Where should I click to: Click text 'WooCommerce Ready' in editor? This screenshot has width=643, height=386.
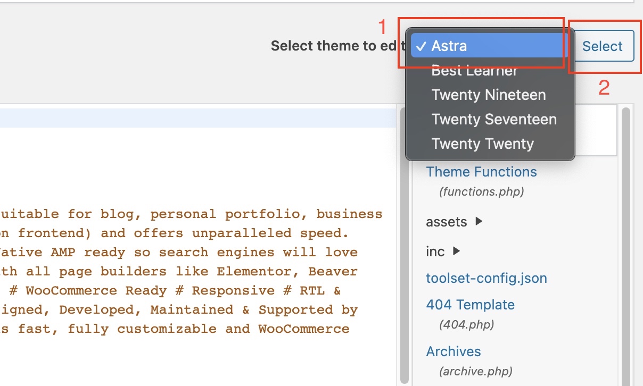point(96,291)
